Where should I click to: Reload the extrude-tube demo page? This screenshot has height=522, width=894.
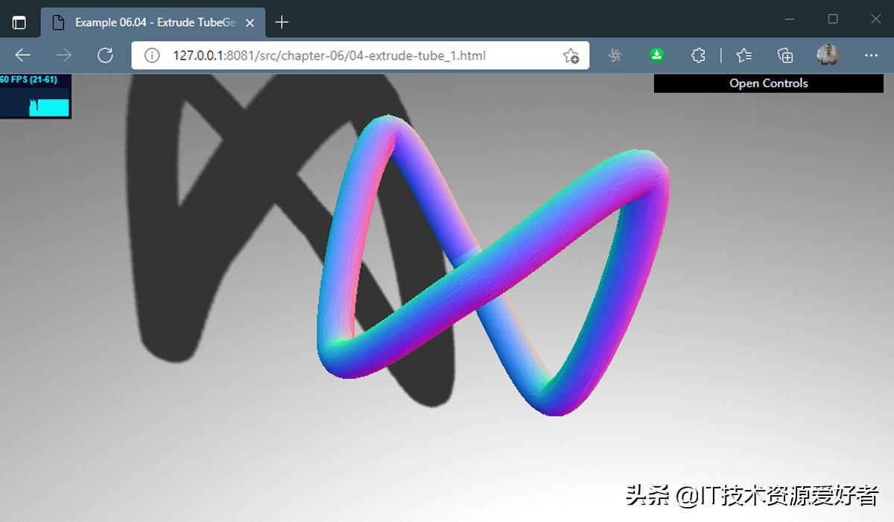coord(105,55)
